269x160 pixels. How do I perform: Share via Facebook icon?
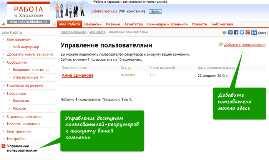pyautogui.click(x=236, y=32)
